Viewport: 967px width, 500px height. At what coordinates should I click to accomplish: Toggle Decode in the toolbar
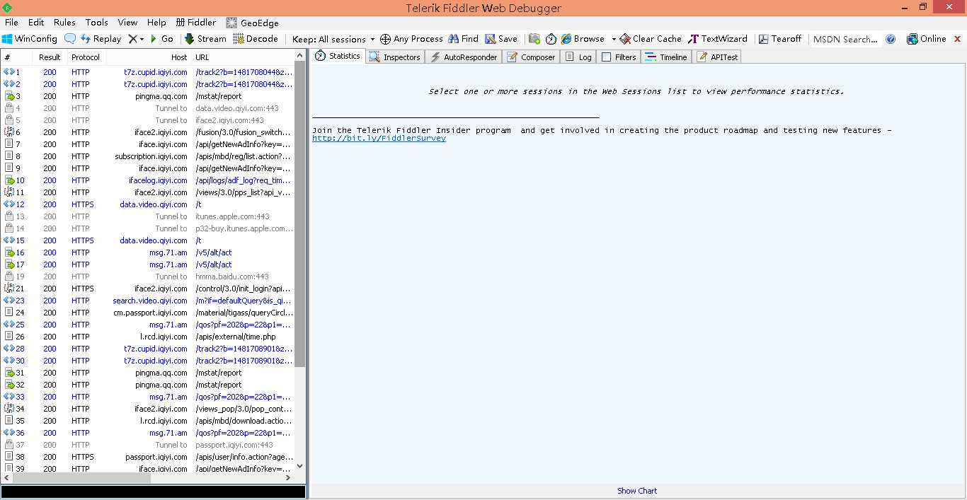[256, 39]
